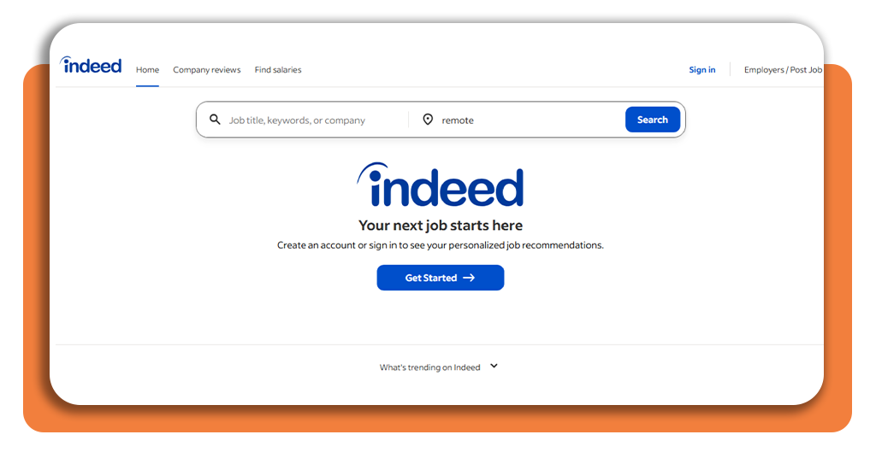Screen dimensions: 876x458
Task: Open the "What's trending on Indeed" label
Action: pos(429,367)
